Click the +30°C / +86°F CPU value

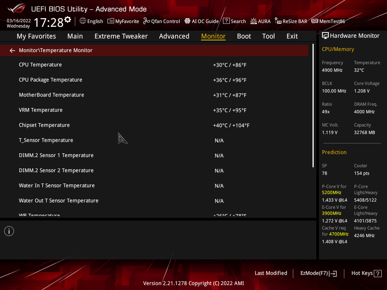tap(230, 65)
